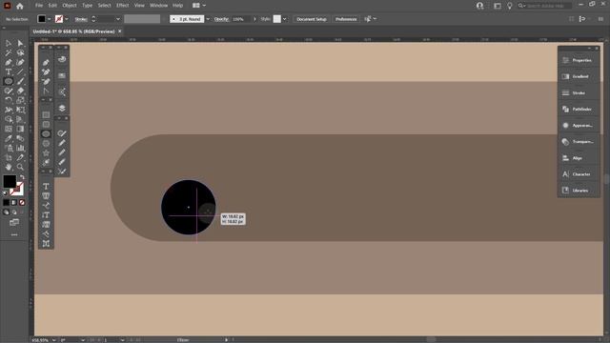Click the Opacity value field
Image resolution: width=610 pixels, height=343 pixels.
(241, 19)
